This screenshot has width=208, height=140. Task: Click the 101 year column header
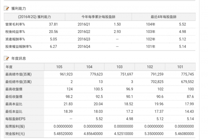(x=180, y=67)
